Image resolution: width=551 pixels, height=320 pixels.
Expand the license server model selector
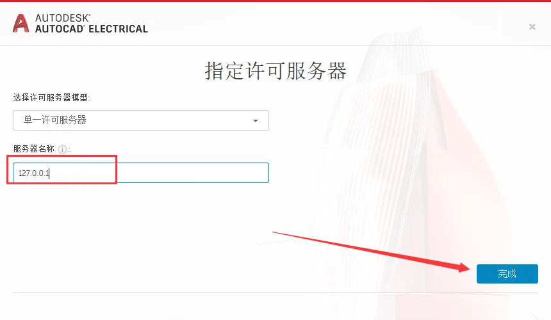(x=141, y=120)
